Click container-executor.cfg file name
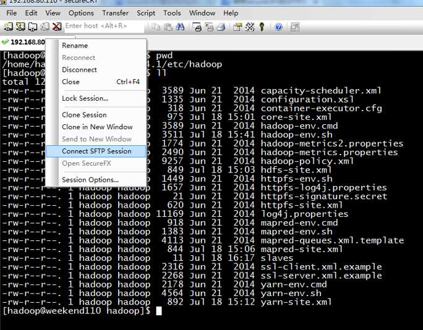Screen dimensions: 423x330 [x=322, y=108]
